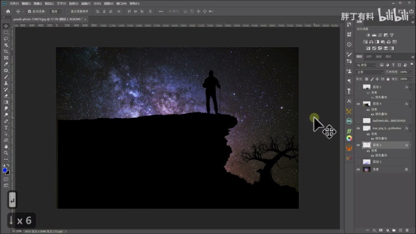Hide 图层 4 layer

point(358,104)
